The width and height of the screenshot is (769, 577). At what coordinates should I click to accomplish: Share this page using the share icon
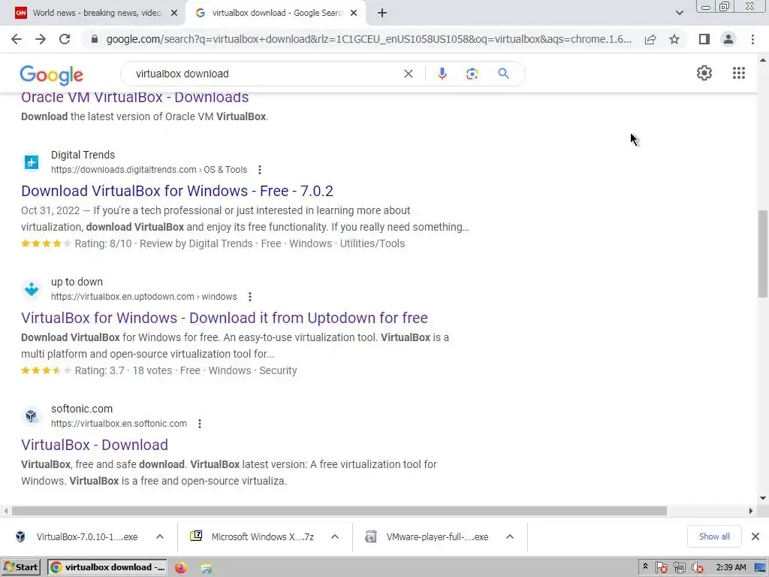point(650,39)
